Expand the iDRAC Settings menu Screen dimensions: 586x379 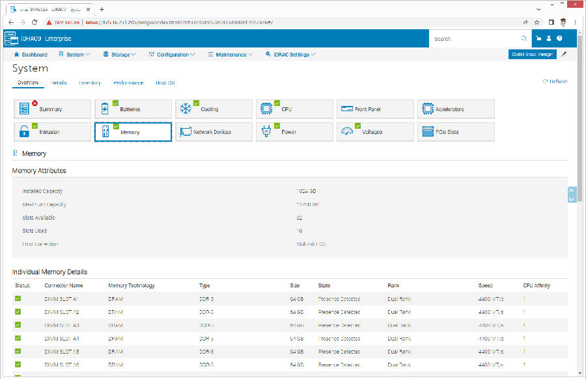tap(290, 55)
